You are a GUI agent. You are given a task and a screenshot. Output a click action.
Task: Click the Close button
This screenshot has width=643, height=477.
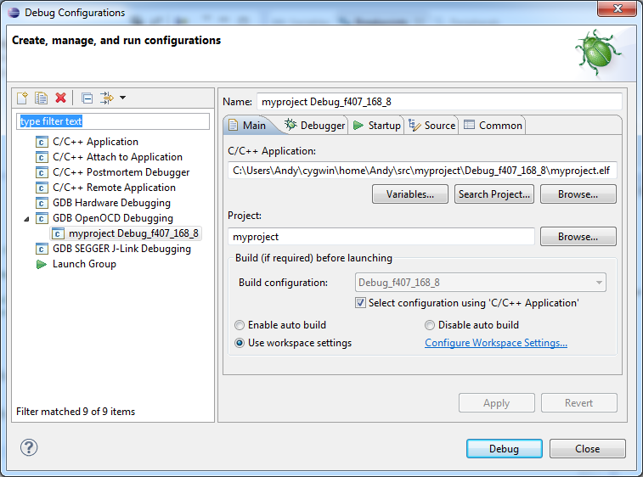coord(587,449)
